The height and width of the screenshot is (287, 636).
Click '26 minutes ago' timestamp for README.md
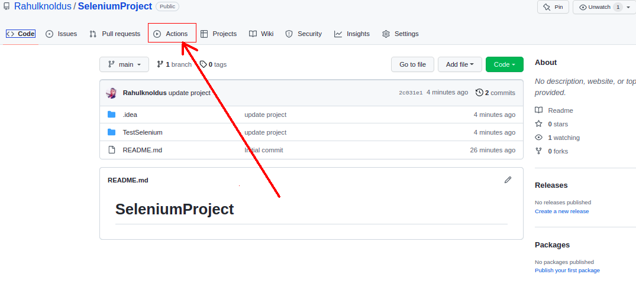pyautogui.click(x=493, y=150)
